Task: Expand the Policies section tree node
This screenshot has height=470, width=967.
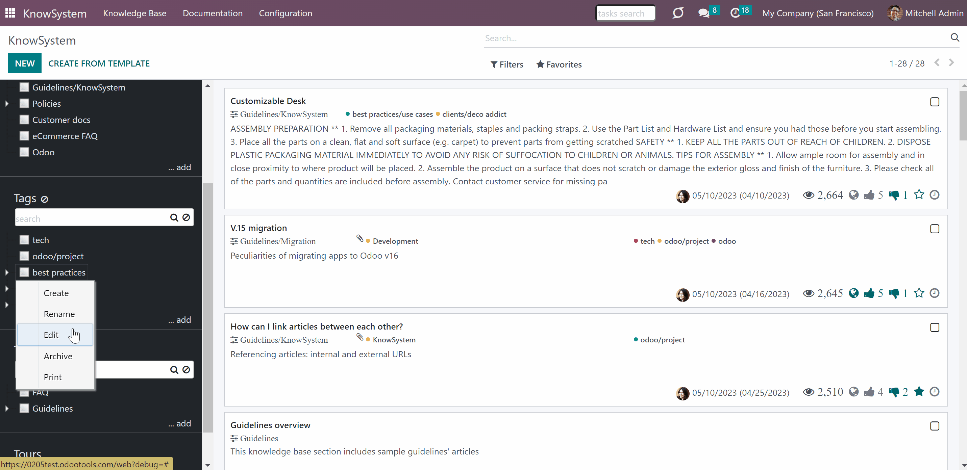Action: tap(7, 104)
